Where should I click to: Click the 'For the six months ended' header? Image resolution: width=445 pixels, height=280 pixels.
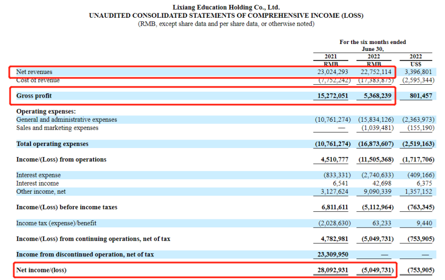pos(373,42)
